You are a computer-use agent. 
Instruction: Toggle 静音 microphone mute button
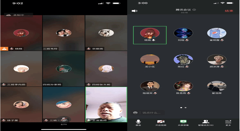coord(138,122)
